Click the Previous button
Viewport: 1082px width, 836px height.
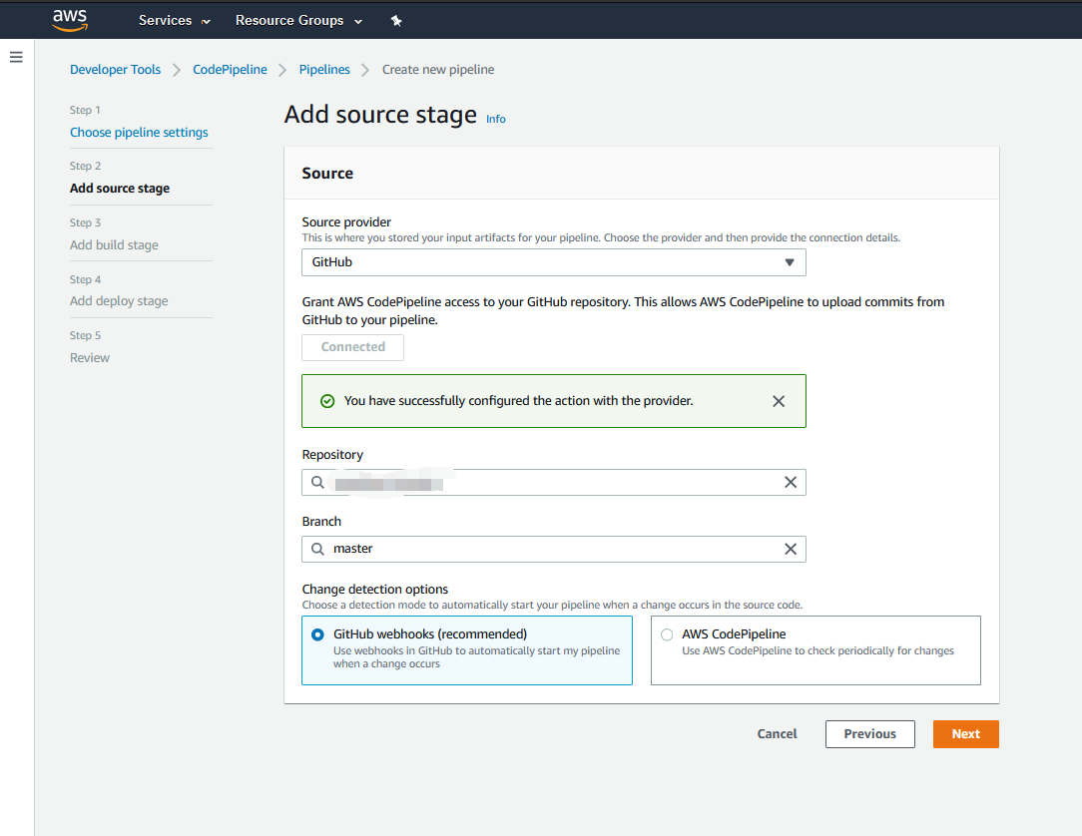(869, 734)
